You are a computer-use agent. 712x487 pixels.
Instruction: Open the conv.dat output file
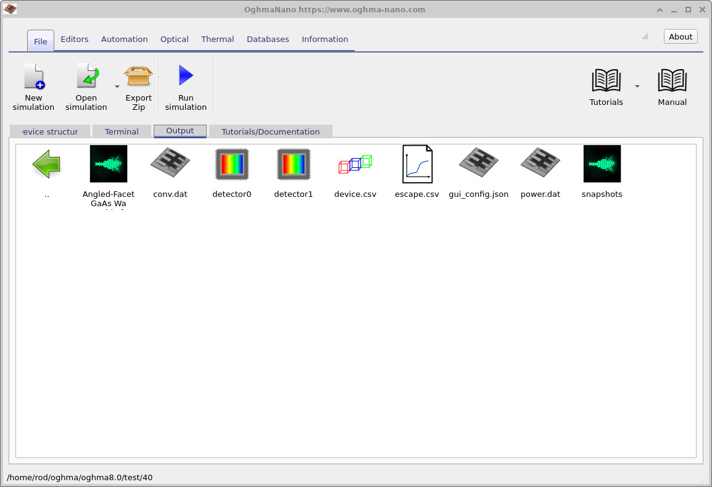(x=170, y=164)
